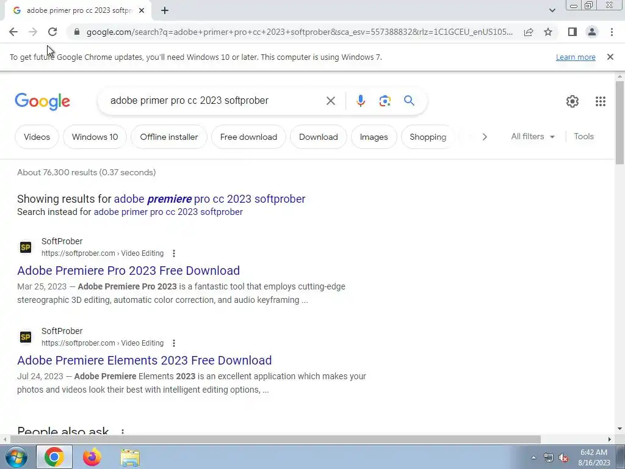The height and width of the screenshot is (469, 625).
Task: Open Chrome from the taskbar
Action: (x=54, y=457)
